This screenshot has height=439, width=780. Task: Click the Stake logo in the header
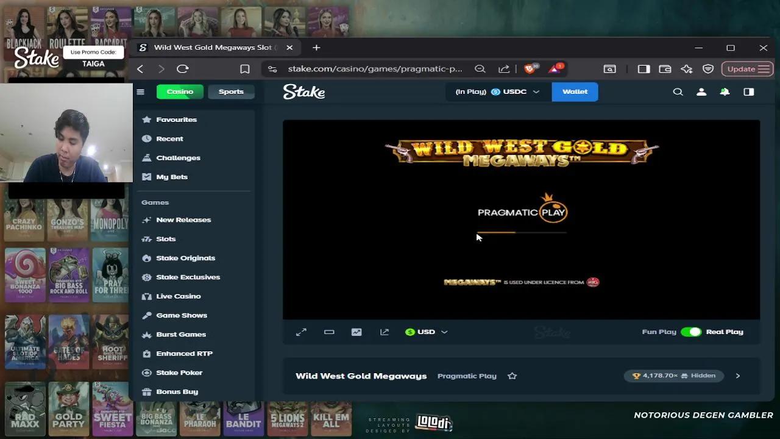[x=304, y=91]
